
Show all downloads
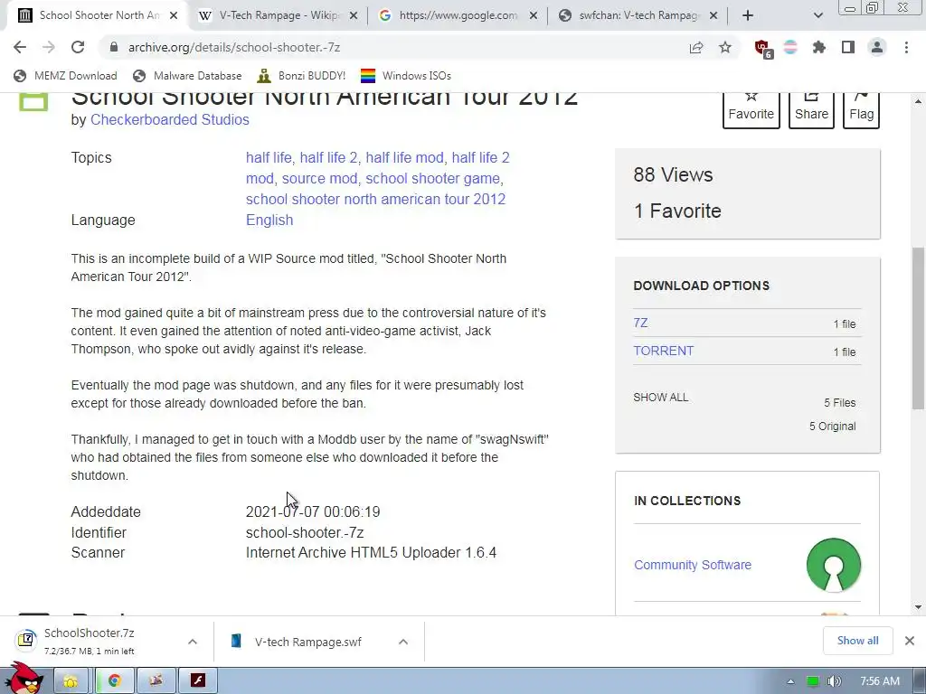coord(857,641)
